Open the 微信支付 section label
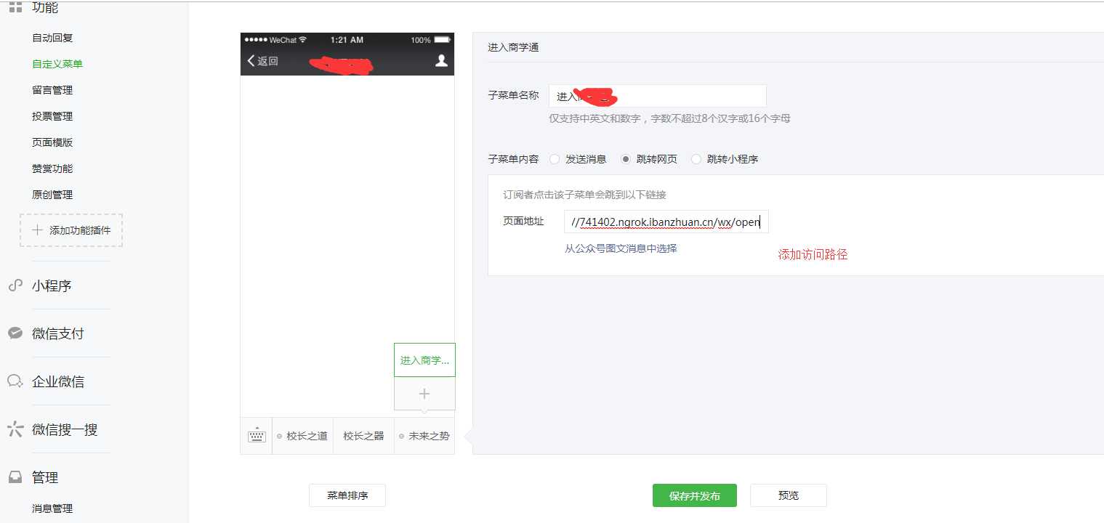The image size is (1104, 523). tap(58, 333)
